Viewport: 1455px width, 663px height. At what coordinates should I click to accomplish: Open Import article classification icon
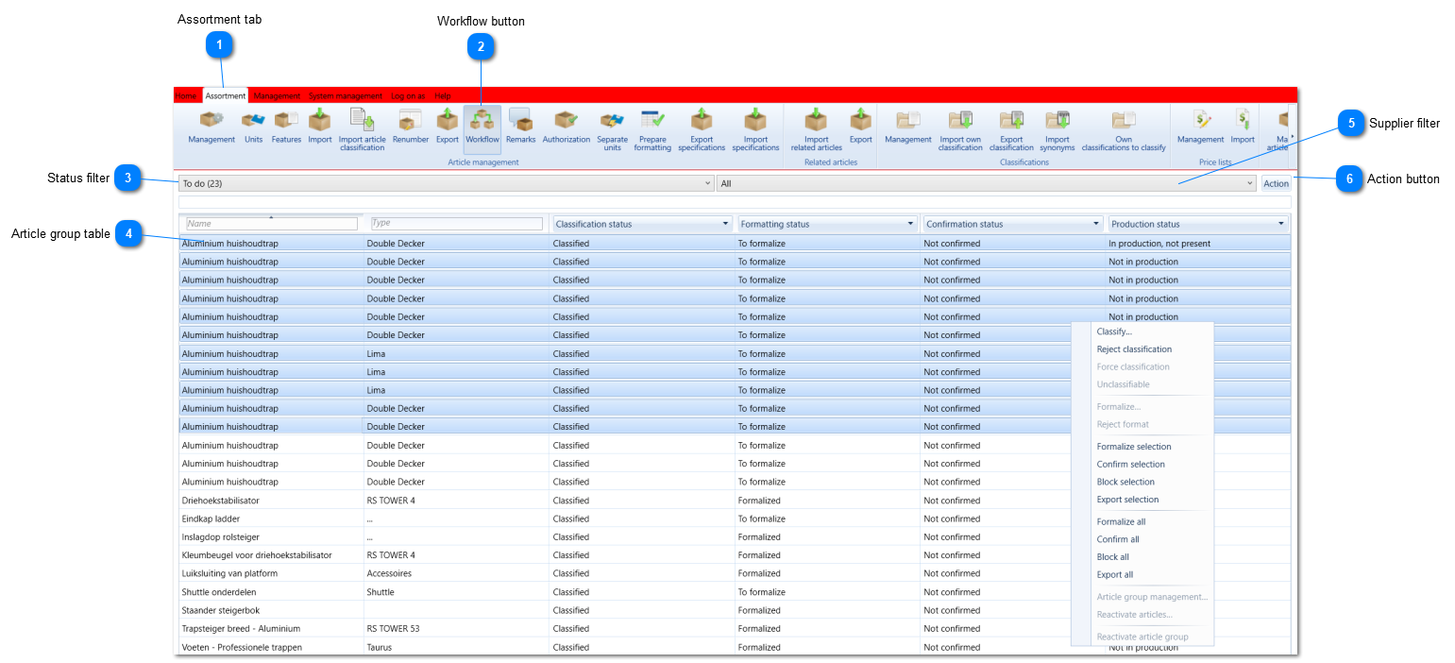(x=363, y=130)
